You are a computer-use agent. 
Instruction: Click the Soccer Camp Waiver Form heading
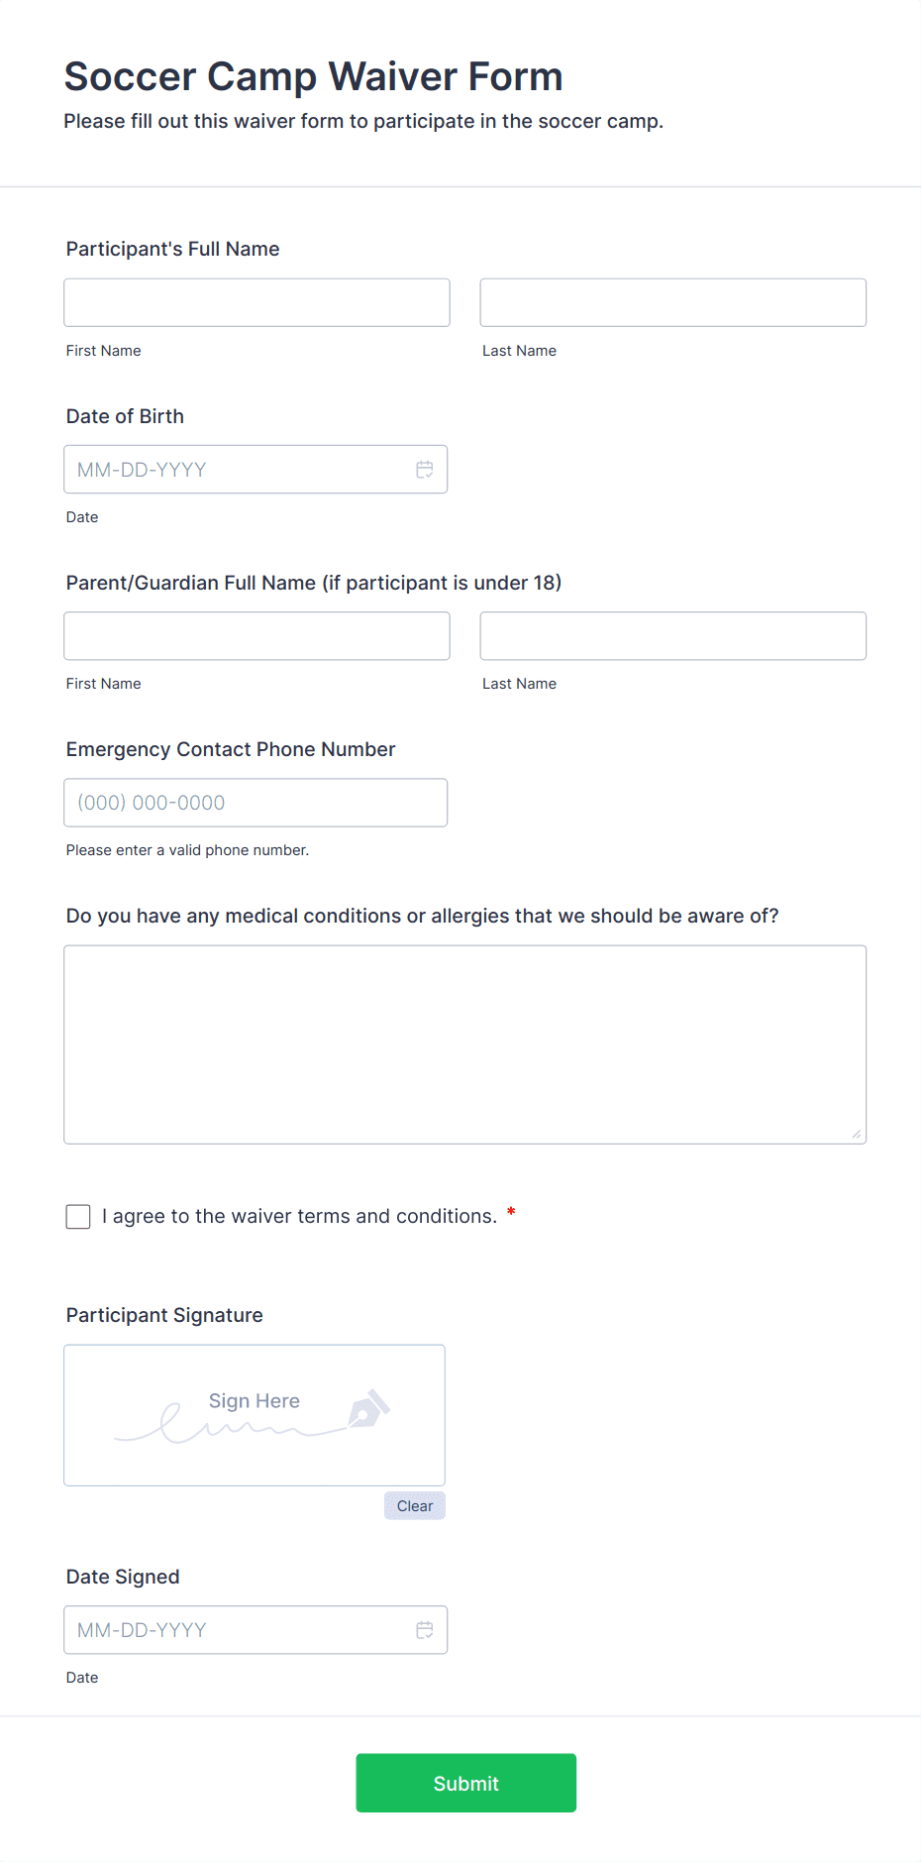click(x=313, y=76)
